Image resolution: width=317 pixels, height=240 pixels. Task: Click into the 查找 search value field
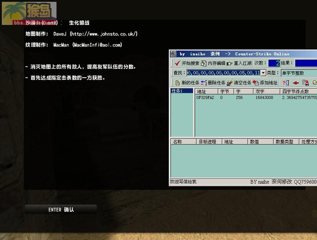click(224, 73)
